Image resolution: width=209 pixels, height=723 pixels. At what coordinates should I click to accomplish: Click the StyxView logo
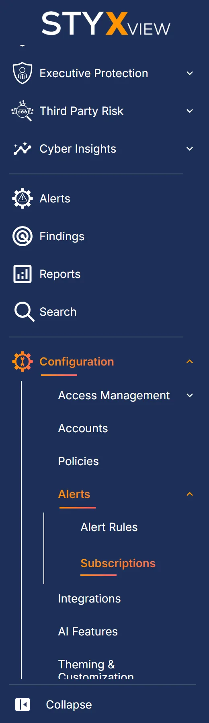pos(106,23)
